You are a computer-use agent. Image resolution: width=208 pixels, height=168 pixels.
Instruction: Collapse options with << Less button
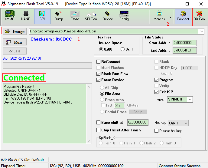tap(15, 51)
